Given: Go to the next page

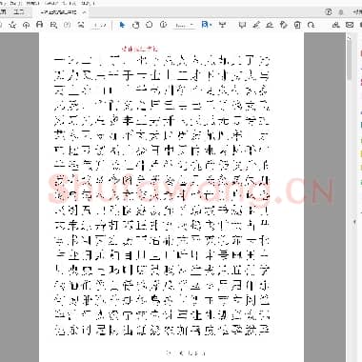Looking at the screenshot, I should point(81,25).
